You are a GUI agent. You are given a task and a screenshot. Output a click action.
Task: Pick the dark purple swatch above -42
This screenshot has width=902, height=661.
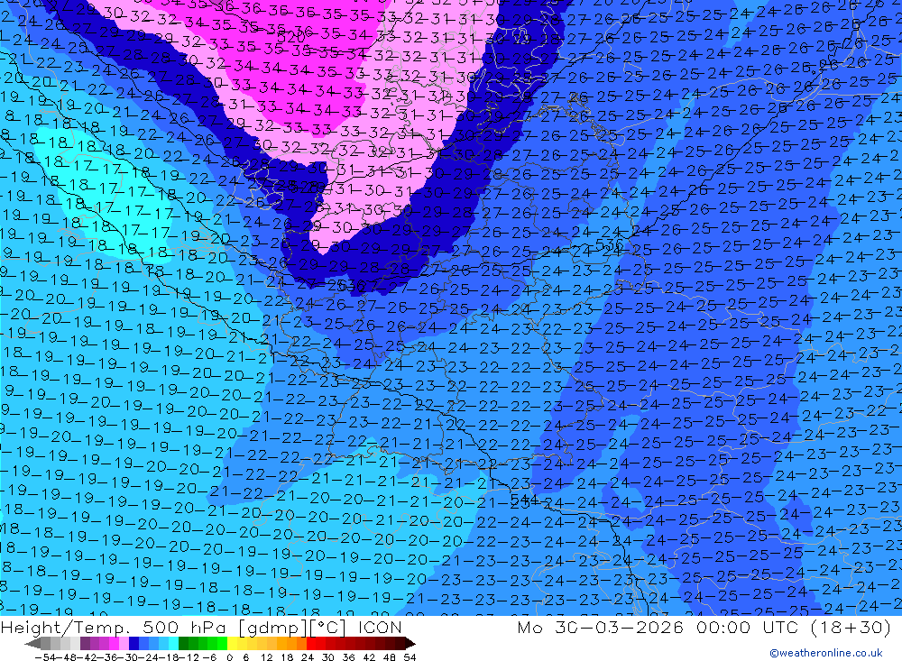(x=85, y=643)
